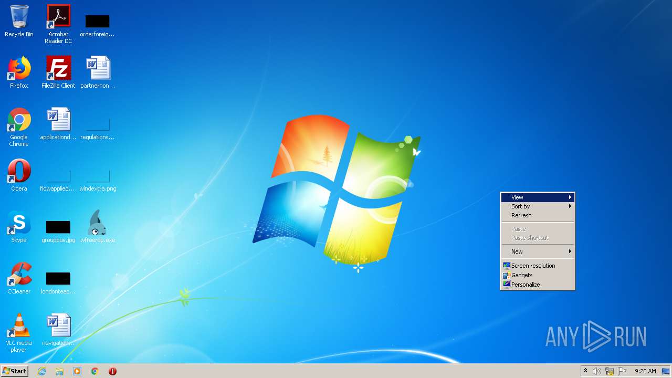Viewport: 672px width, 378px height.
Task: Click the 9:20 AM taskbar clock
Action: 645,371
